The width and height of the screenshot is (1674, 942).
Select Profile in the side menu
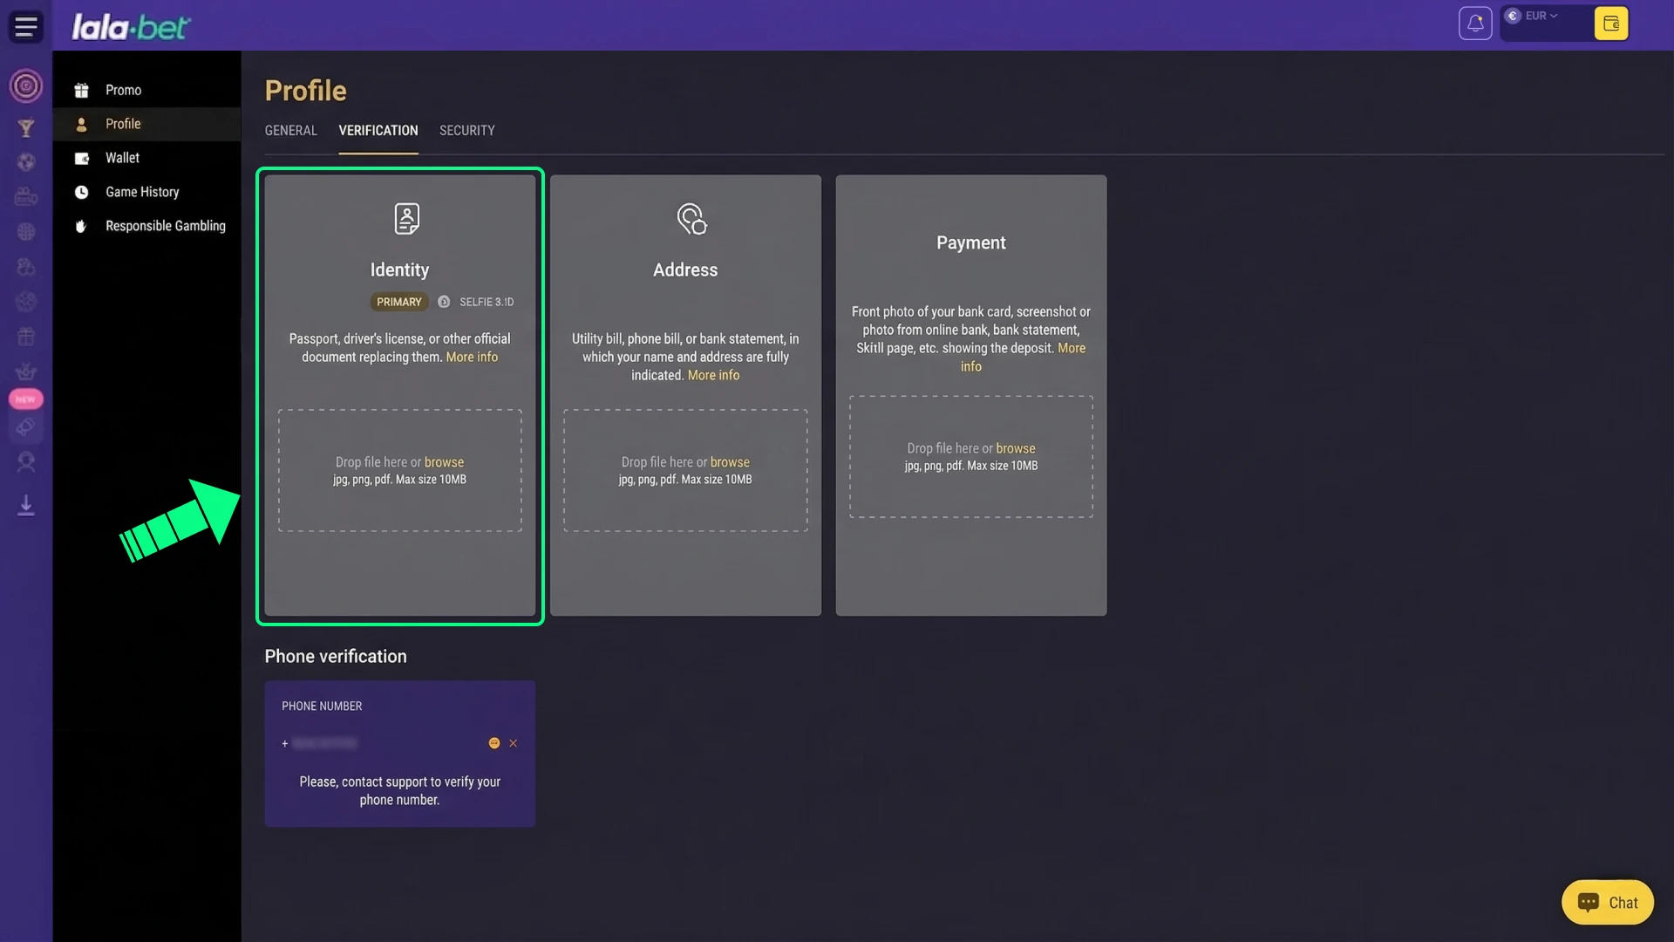coord(146,124)
